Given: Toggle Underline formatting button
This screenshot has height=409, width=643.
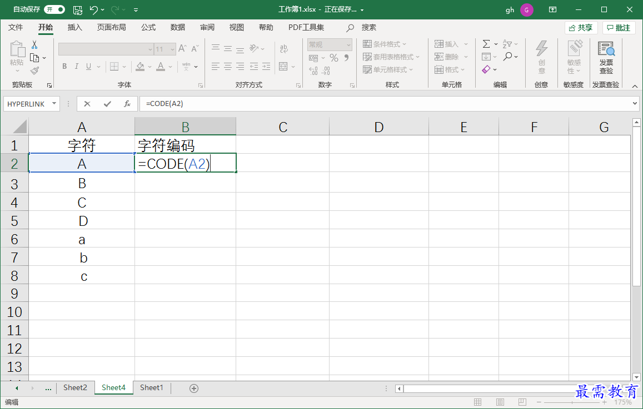Looking at the screenshot, I should [x=88, y=67].
